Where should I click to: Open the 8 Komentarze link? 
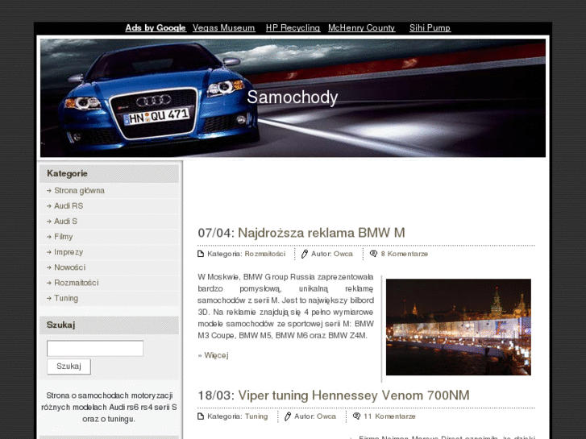pos(405,254)
